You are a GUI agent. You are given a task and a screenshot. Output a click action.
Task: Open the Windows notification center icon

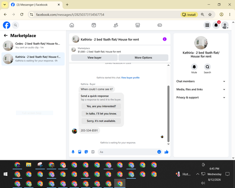tap(227, 174)
